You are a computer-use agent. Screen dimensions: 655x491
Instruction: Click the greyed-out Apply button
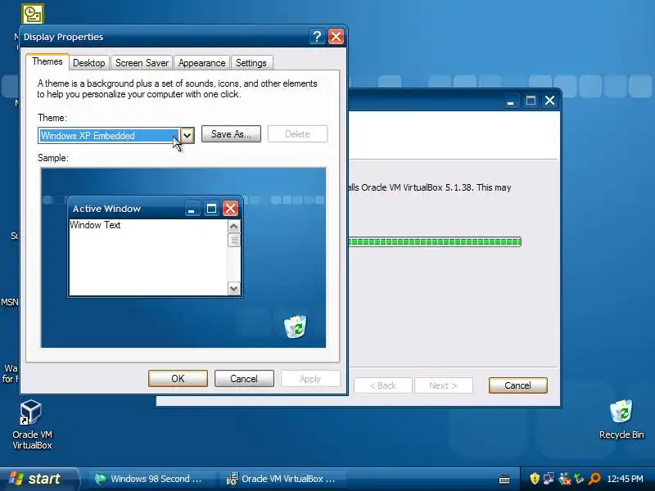[310, 379]
